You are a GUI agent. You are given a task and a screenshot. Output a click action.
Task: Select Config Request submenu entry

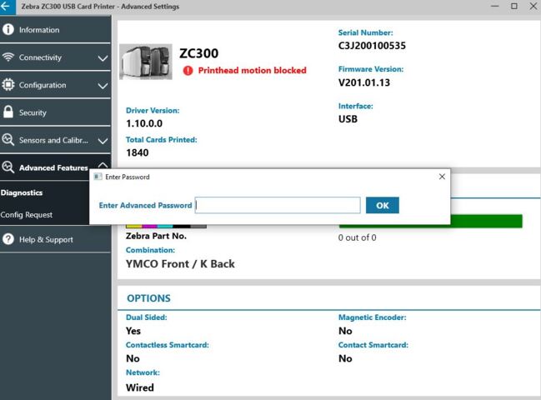coord(27,215)
